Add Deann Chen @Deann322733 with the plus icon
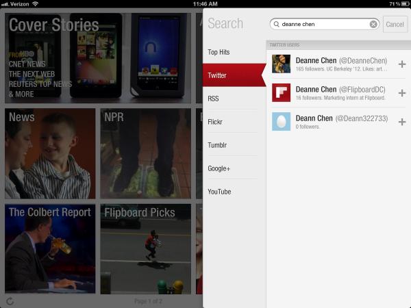The width and height of the screenshot is (411, 308). [402, 122]
